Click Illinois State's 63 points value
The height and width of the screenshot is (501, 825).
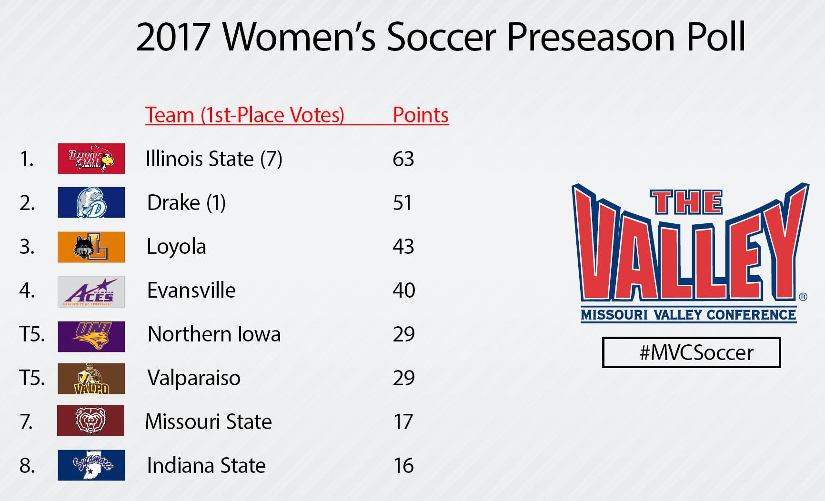pos(403,159)
